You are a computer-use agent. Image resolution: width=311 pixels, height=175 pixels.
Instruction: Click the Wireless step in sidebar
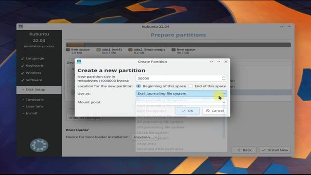[34, 73]
